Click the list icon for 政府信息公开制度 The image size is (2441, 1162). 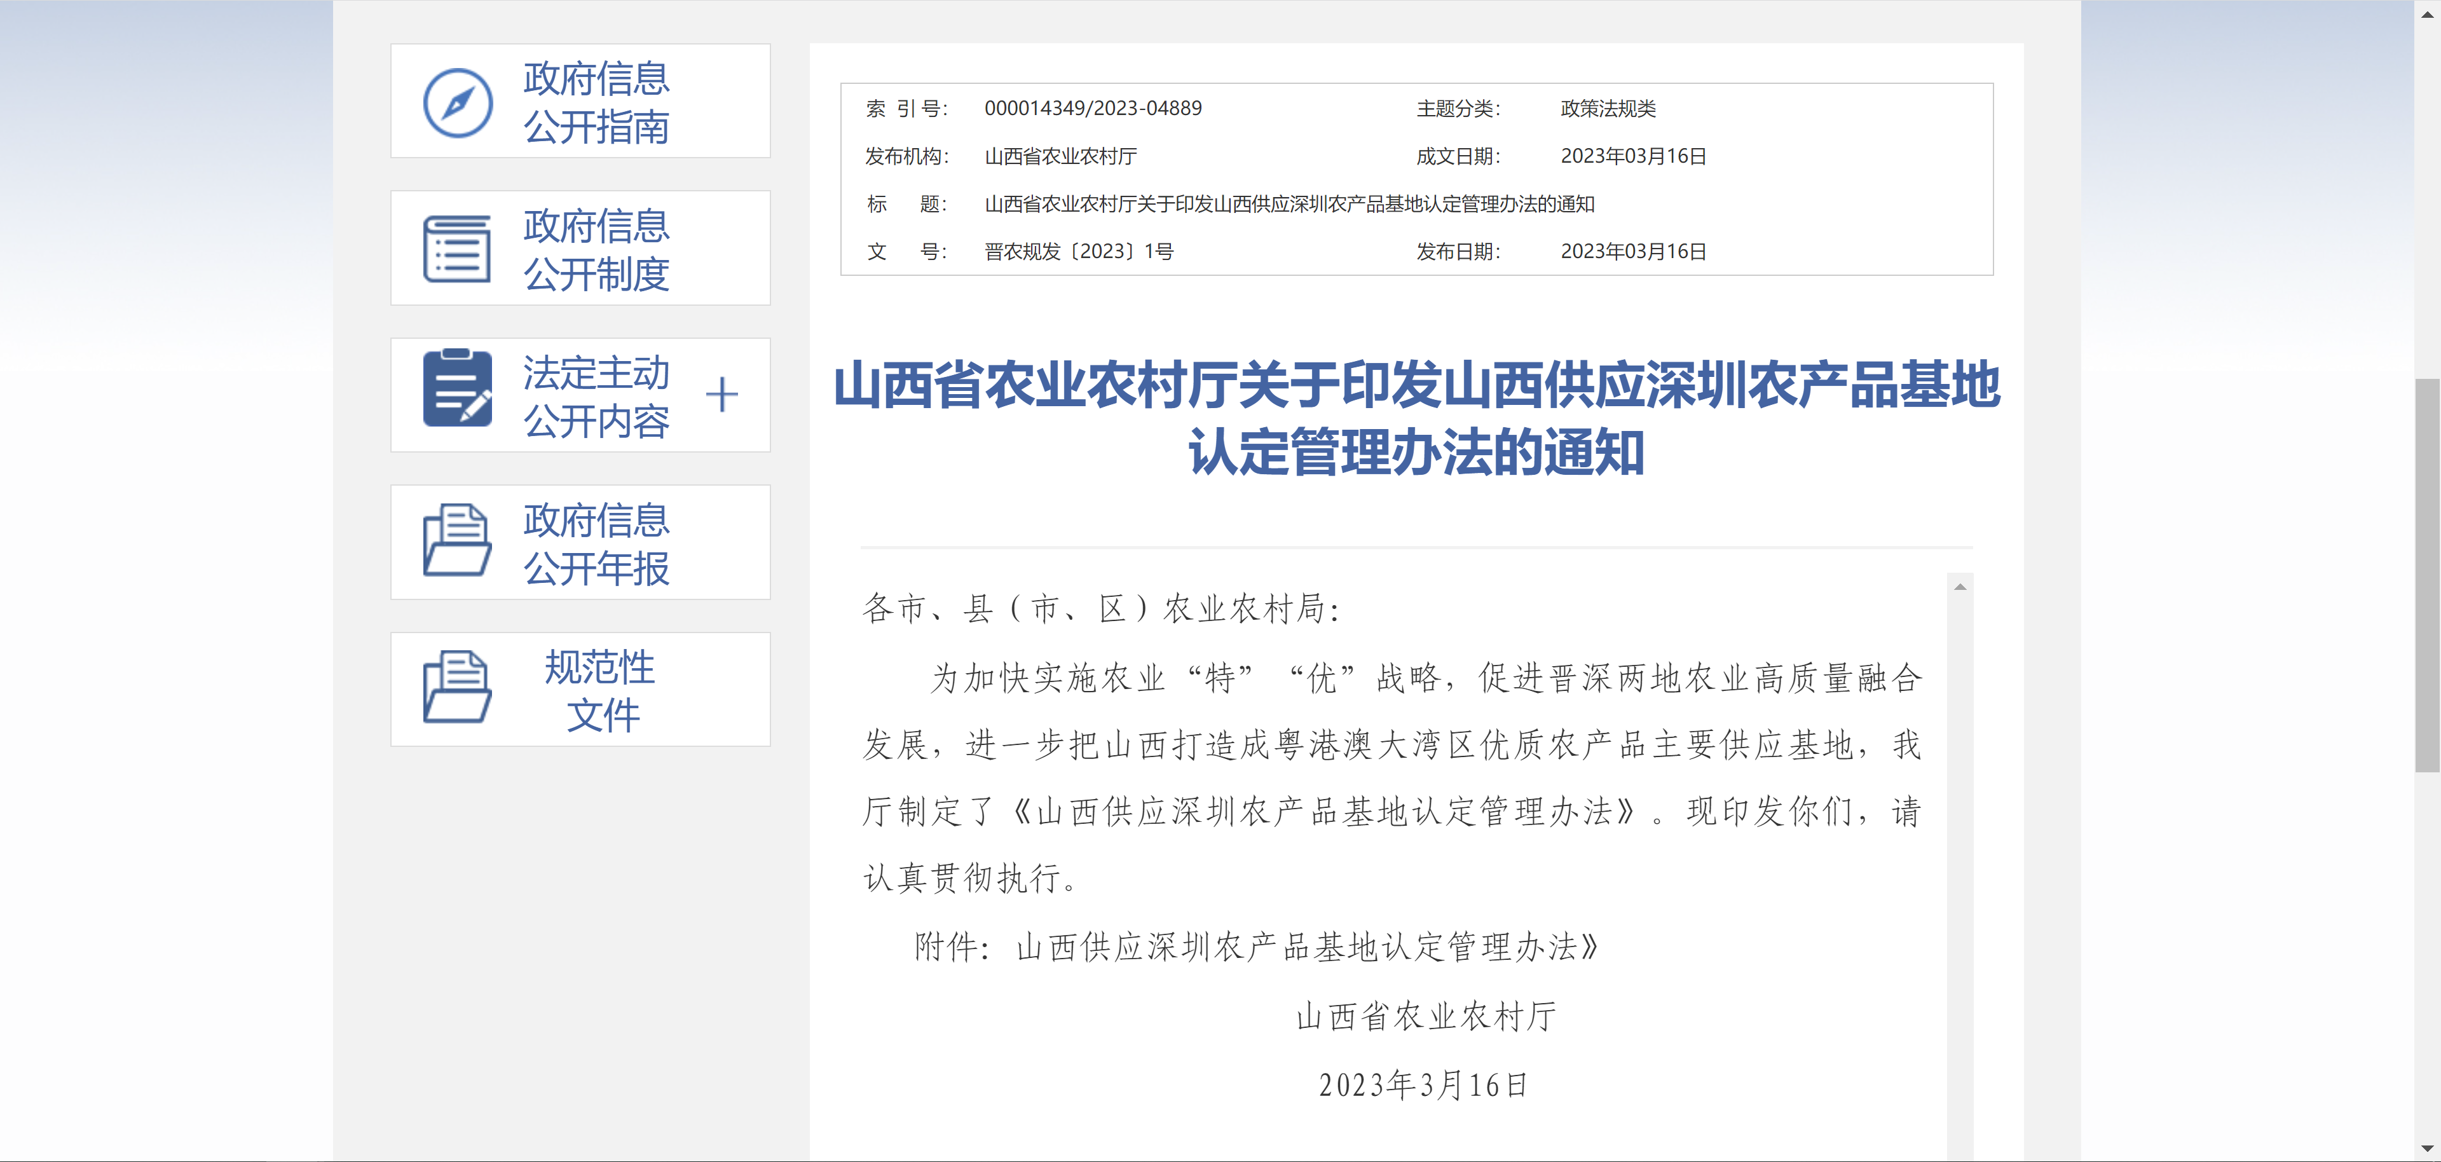(x=457, y=249)
